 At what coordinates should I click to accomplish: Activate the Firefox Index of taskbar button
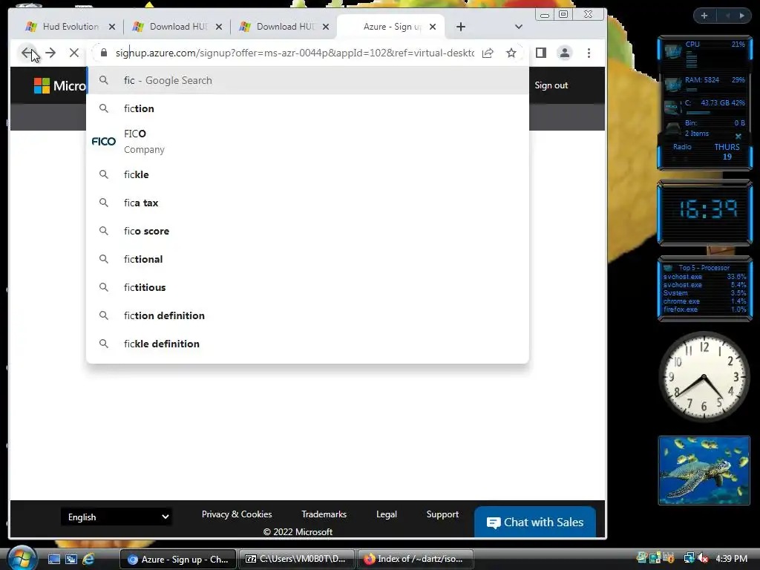pos(416,559)
